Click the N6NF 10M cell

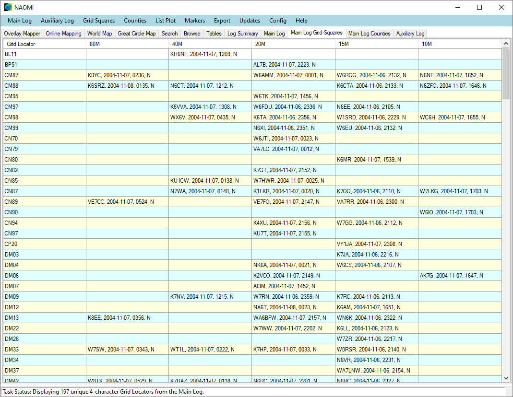pyautogui.click(x=460, y=75)
